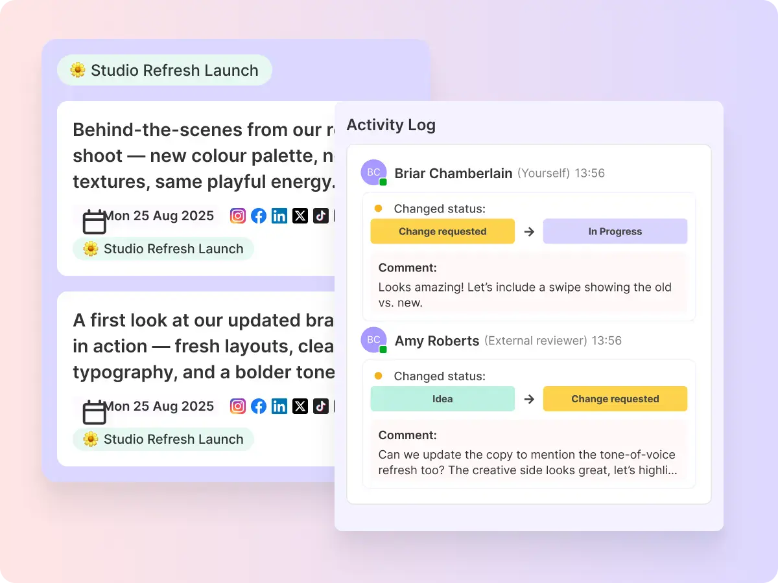This screenshot has height=583, width=778.
Task: Click the LinkedIn icon on the first post
Action: 279,216
